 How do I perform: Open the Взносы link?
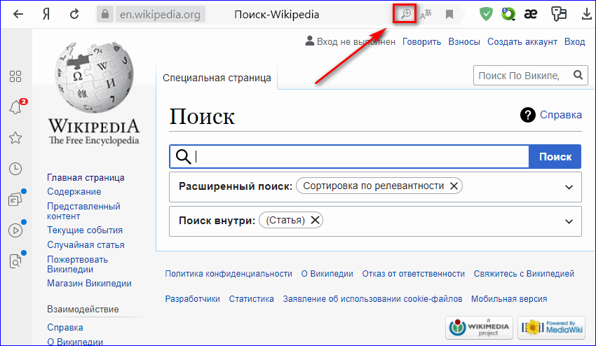pos(464,42)
